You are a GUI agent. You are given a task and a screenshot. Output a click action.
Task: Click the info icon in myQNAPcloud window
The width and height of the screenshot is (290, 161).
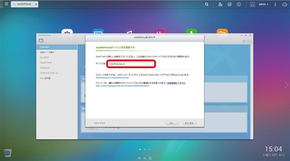(244, 40)
